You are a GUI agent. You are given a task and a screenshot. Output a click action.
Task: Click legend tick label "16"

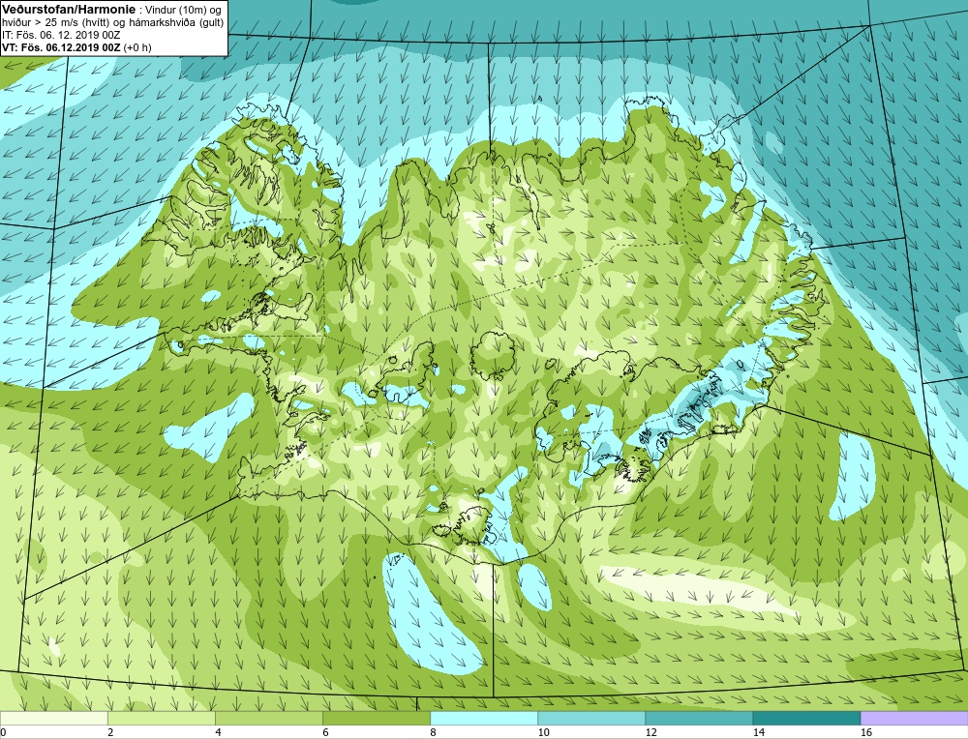click(x=866, y=732)
